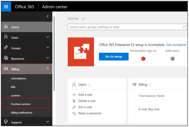189x127 pixels.
Task: Click the Admin center header text
Action: (x=55, y=7)
